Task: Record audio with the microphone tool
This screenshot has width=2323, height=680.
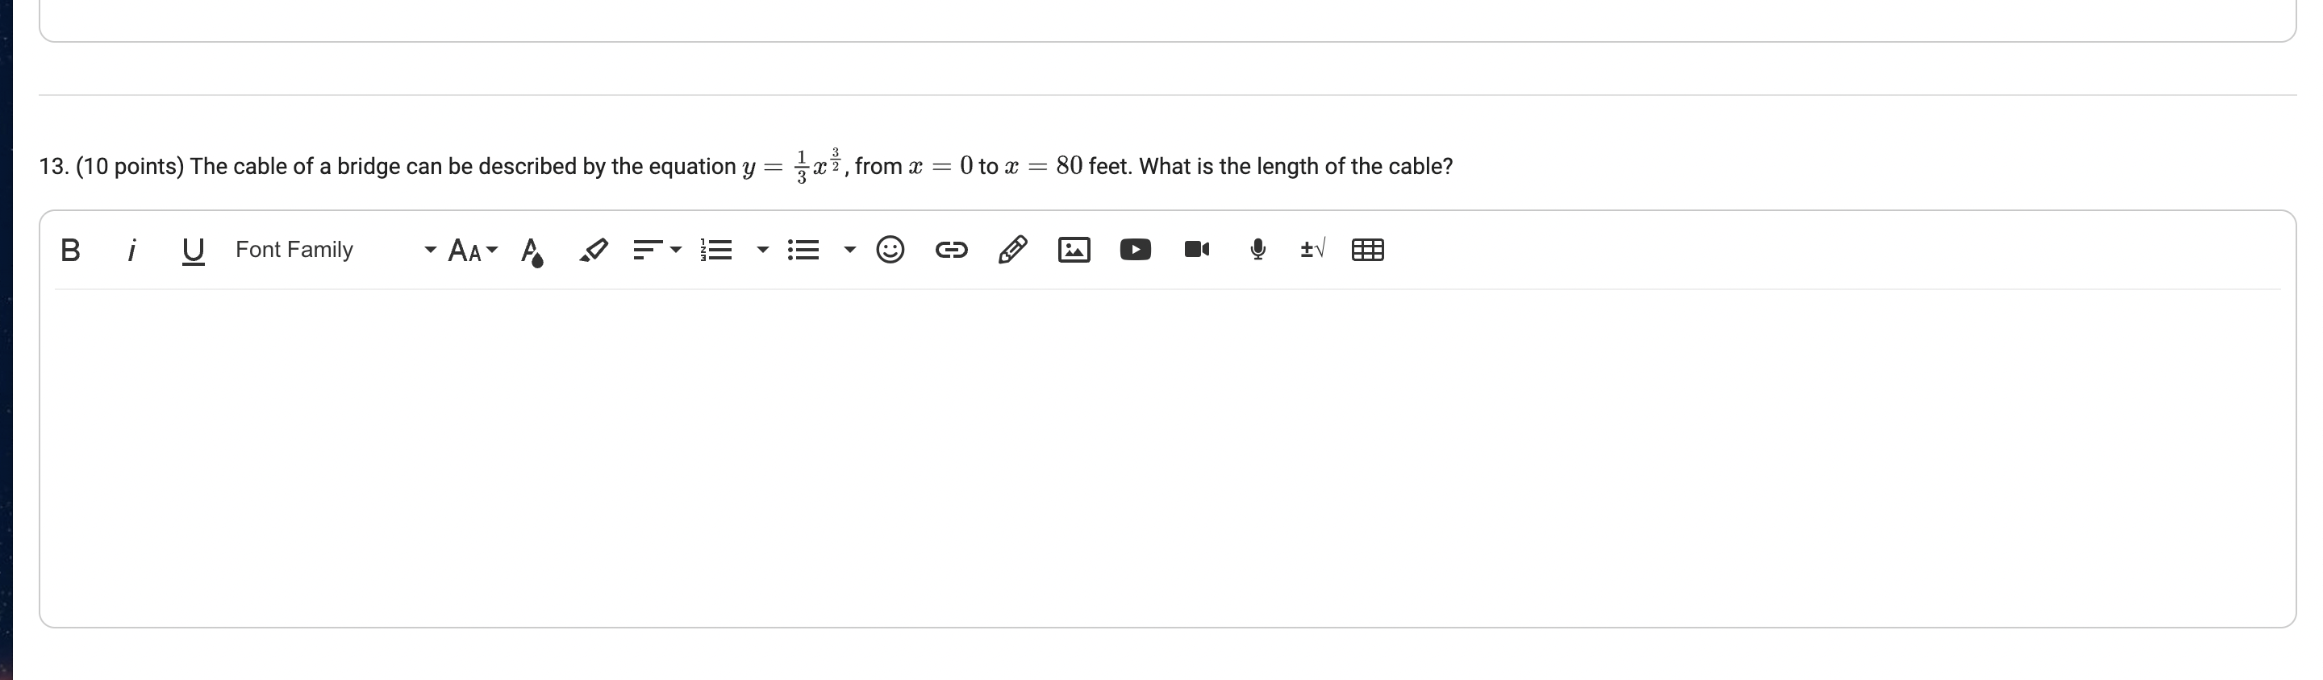Action: (1257, 250)
